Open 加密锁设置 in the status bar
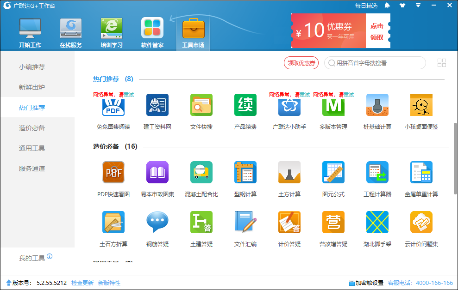458x290 pixels. click(x=366, y=283)
